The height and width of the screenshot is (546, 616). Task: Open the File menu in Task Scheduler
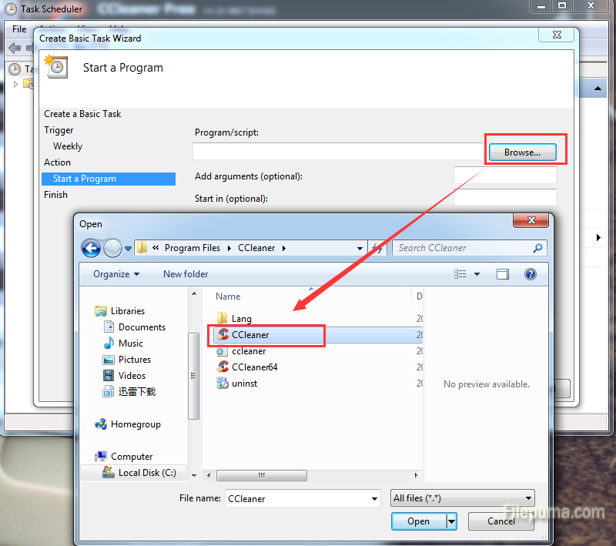19,29
